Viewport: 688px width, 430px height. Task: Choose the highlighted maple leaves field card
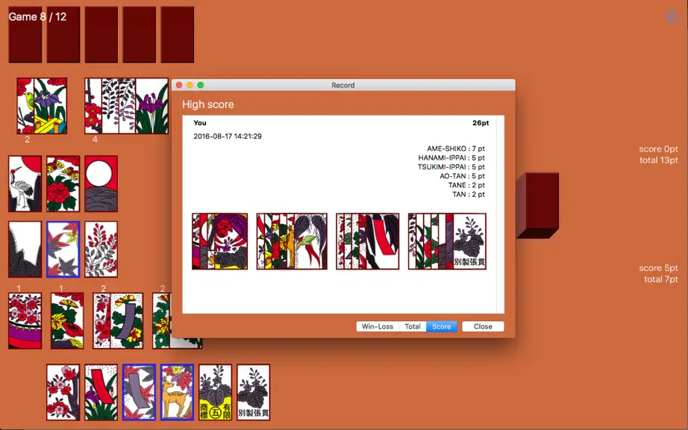(x=63, y=249)
